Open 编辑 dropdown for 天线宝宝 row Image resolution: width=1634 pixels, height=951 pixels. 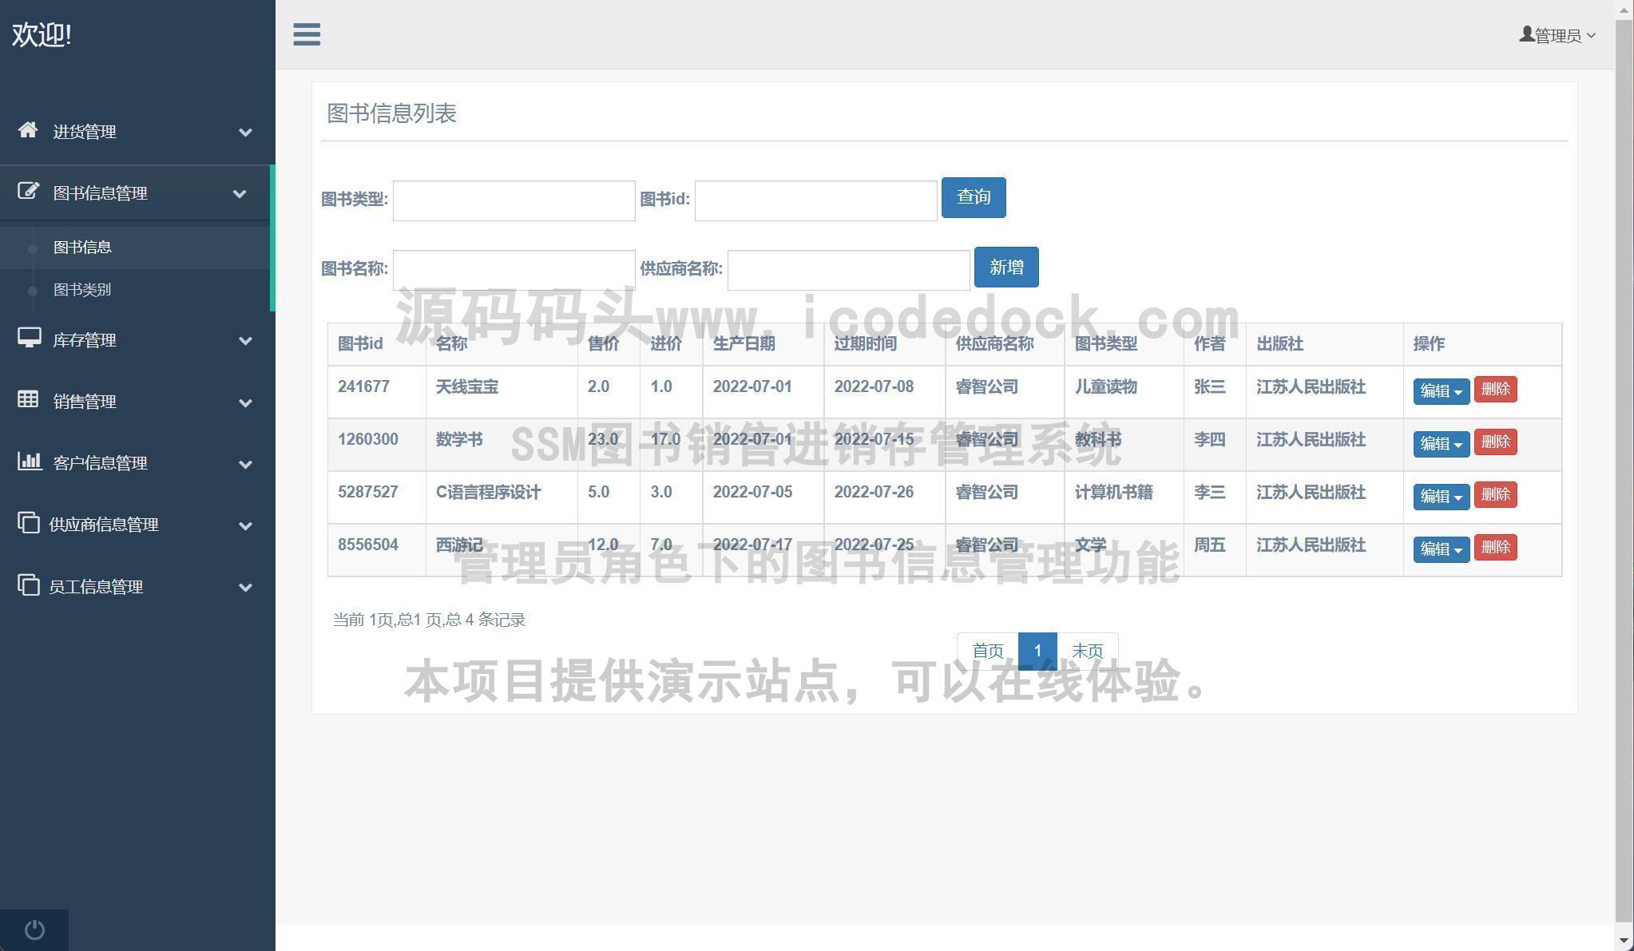click(1441, 391)
